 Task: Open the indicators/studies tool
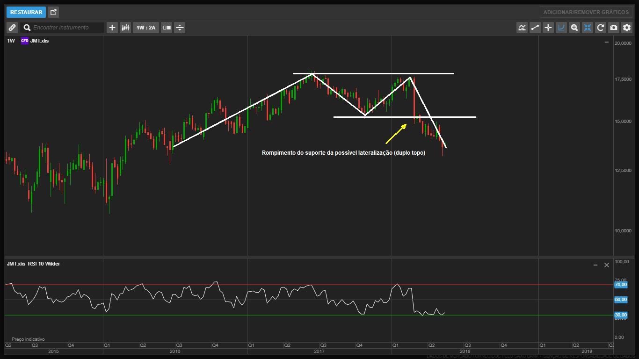[522, 28]
